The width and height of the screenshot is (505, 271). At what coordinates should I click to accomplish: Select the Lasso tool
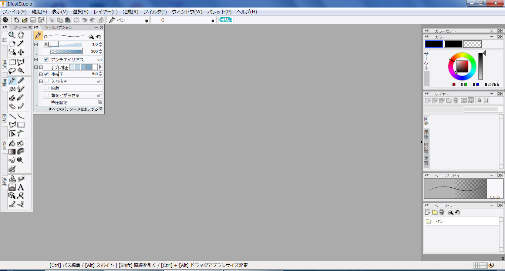12,70
